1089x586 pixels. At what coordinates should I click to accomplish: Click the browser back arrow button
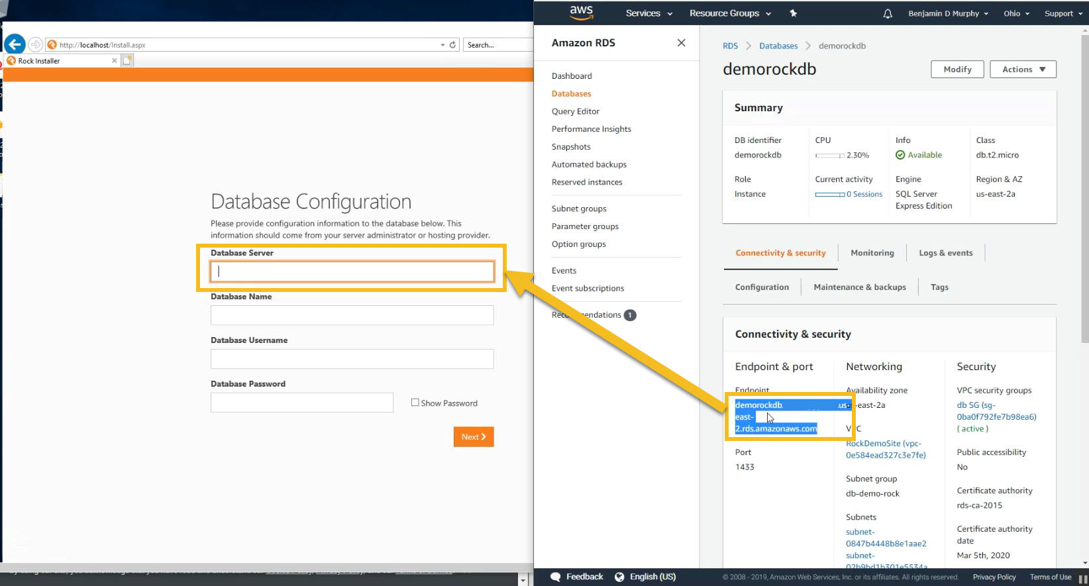point(15,44)
